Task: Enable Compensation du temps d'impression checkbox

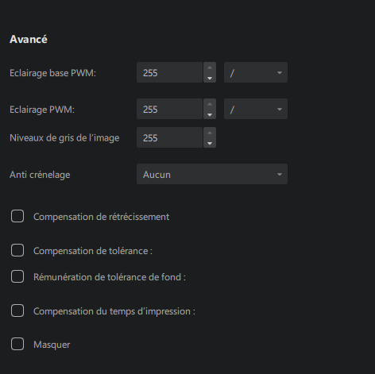Action: point(17,310)
